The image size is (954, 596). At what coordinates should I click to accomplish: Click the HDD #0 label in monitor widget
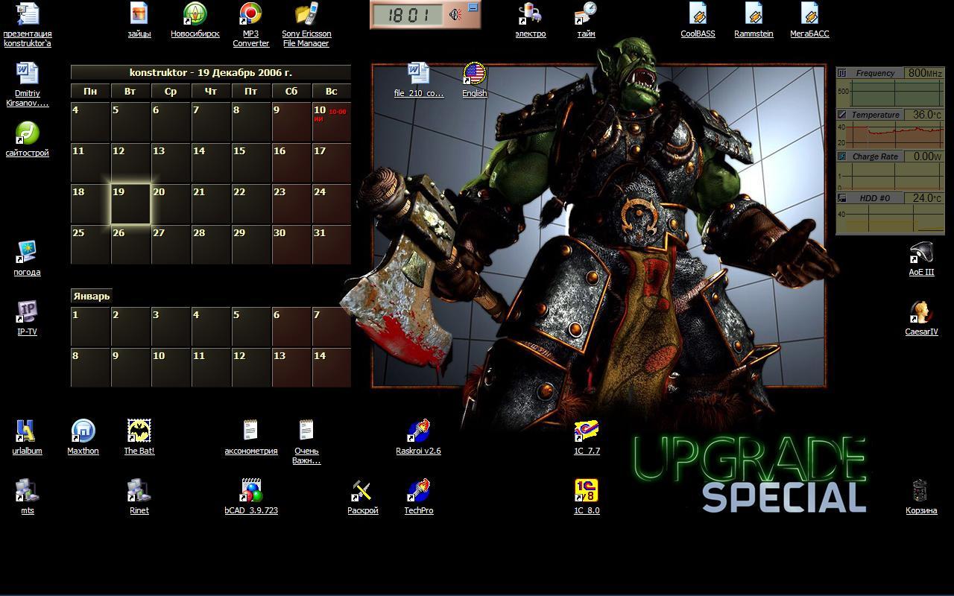click(x=874, y=198)
